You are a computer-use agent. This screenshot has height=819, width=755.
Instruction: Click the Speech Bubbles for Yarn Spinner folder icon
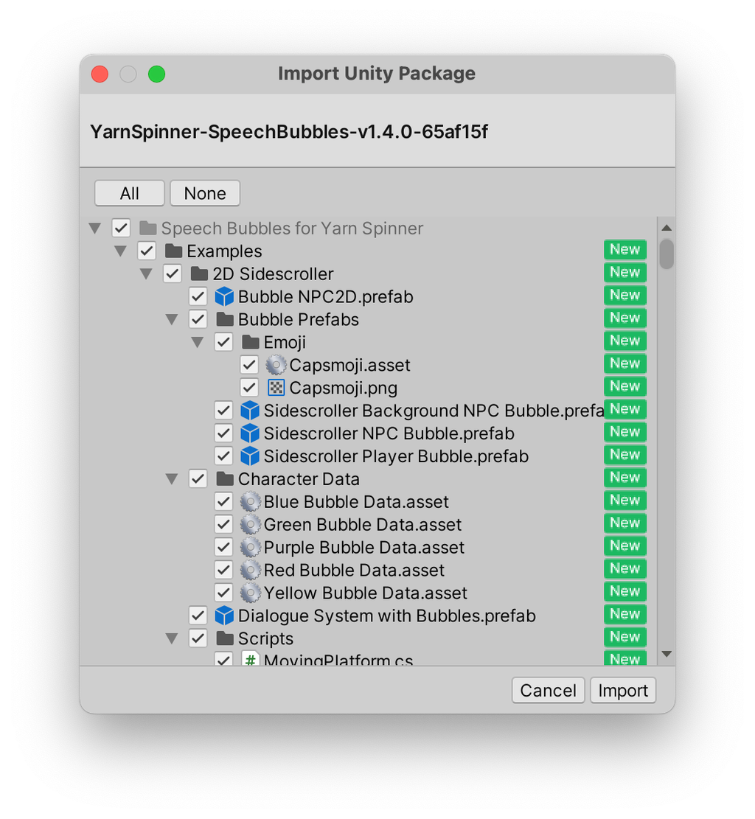coord(148,229)
